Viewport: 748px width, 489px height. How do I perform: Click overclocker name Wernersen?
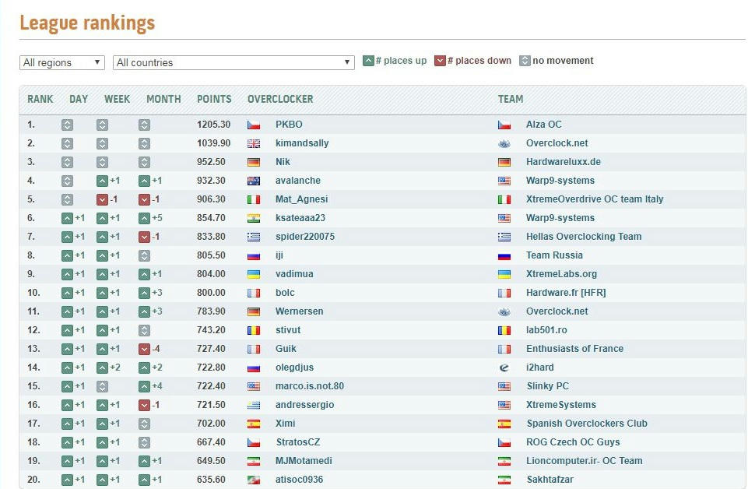(300, 311)
